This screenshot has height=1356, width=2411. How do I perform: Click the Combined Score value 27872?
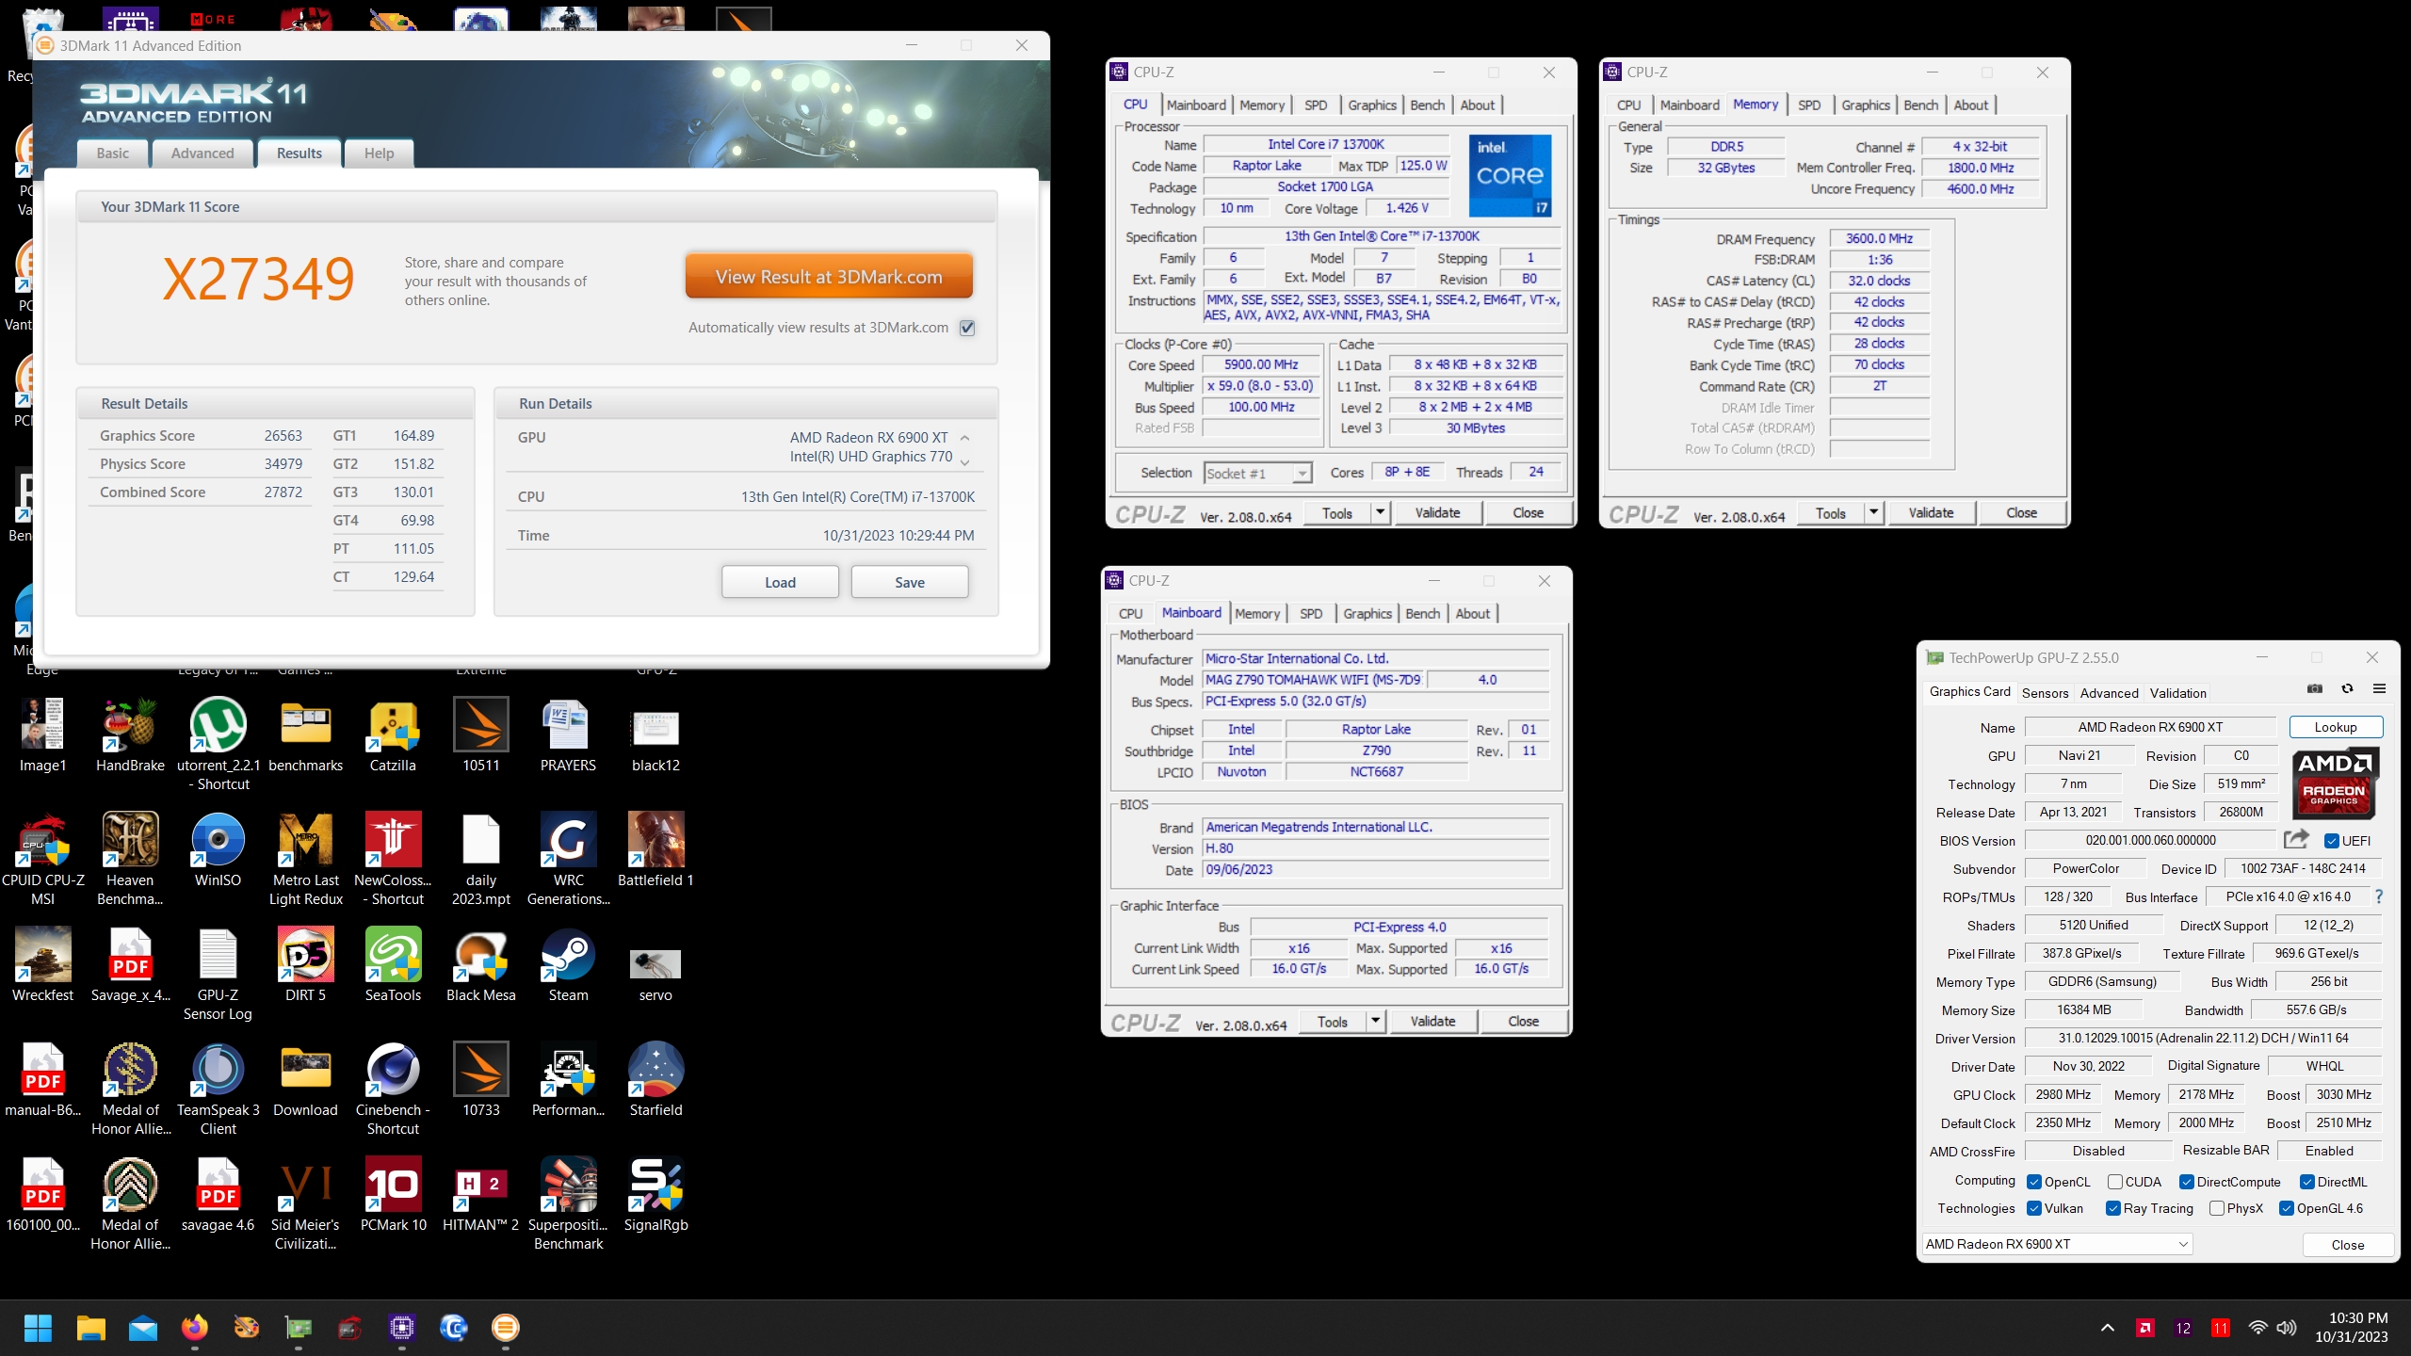pyautogui.click(x=283, y=492)
